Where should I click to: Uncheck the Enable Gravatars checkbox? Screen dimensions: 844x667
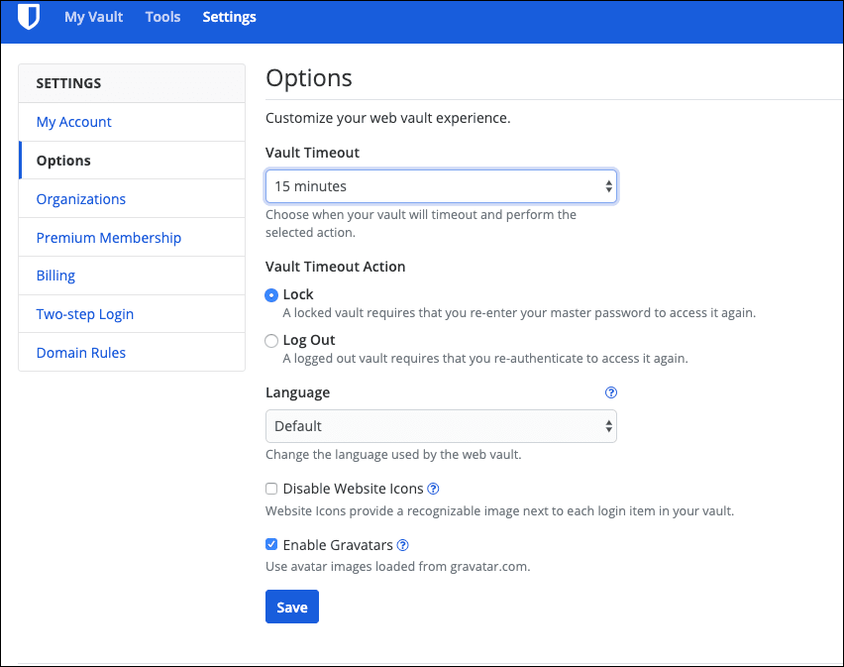tap(271, 545)
